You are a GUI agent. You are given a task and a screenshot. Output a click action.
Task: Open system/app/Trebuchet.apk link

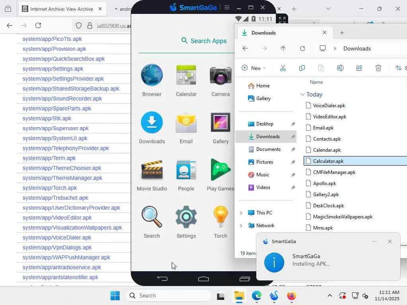pos(55,198)
